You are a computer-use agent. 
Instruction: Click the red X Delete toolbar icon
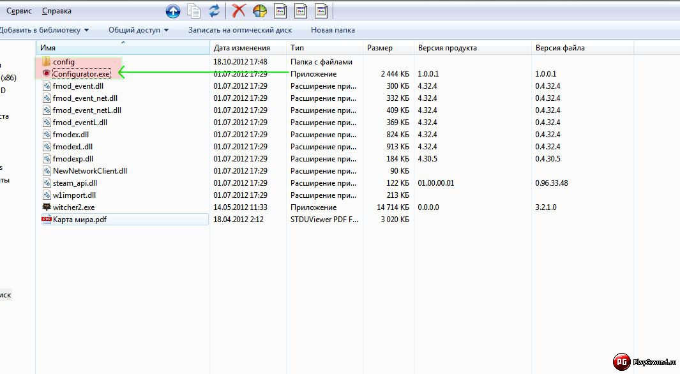tap(239, 11)
